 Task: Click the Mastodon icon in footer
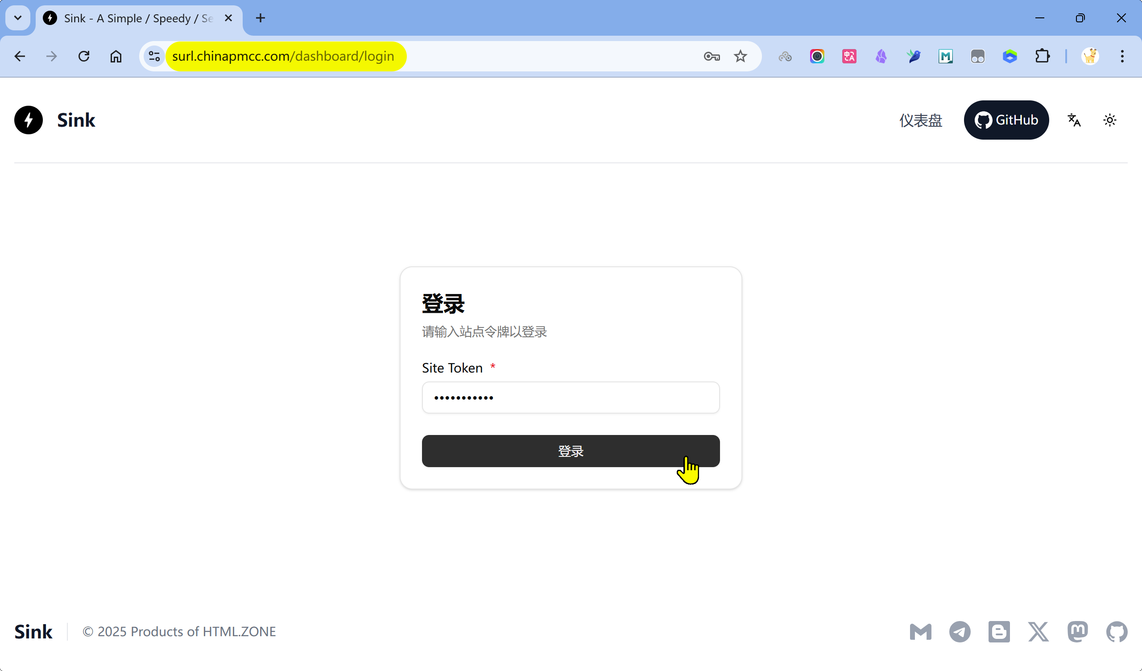(1077, 632)
